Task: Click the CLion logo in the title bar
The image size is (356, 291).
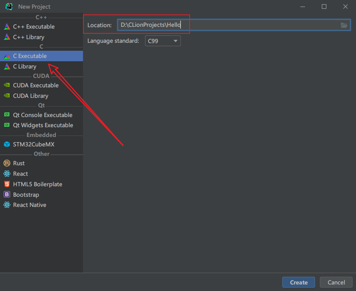Action: point(9,7)
